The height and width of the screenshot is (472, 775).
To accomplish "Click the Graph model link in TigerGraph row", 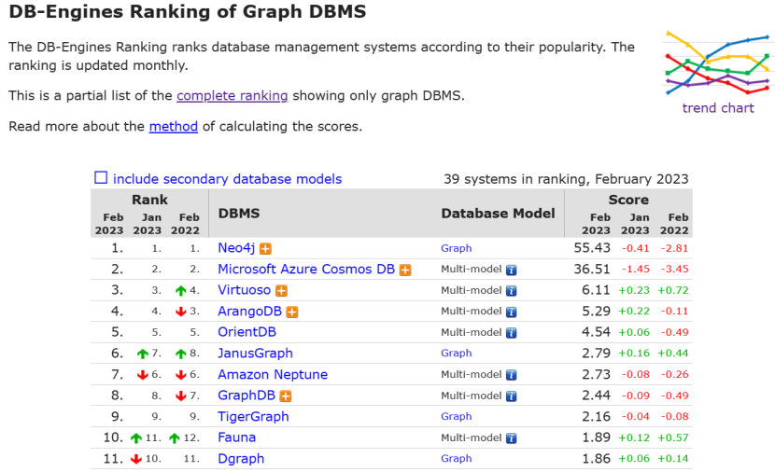I will 457,416.
